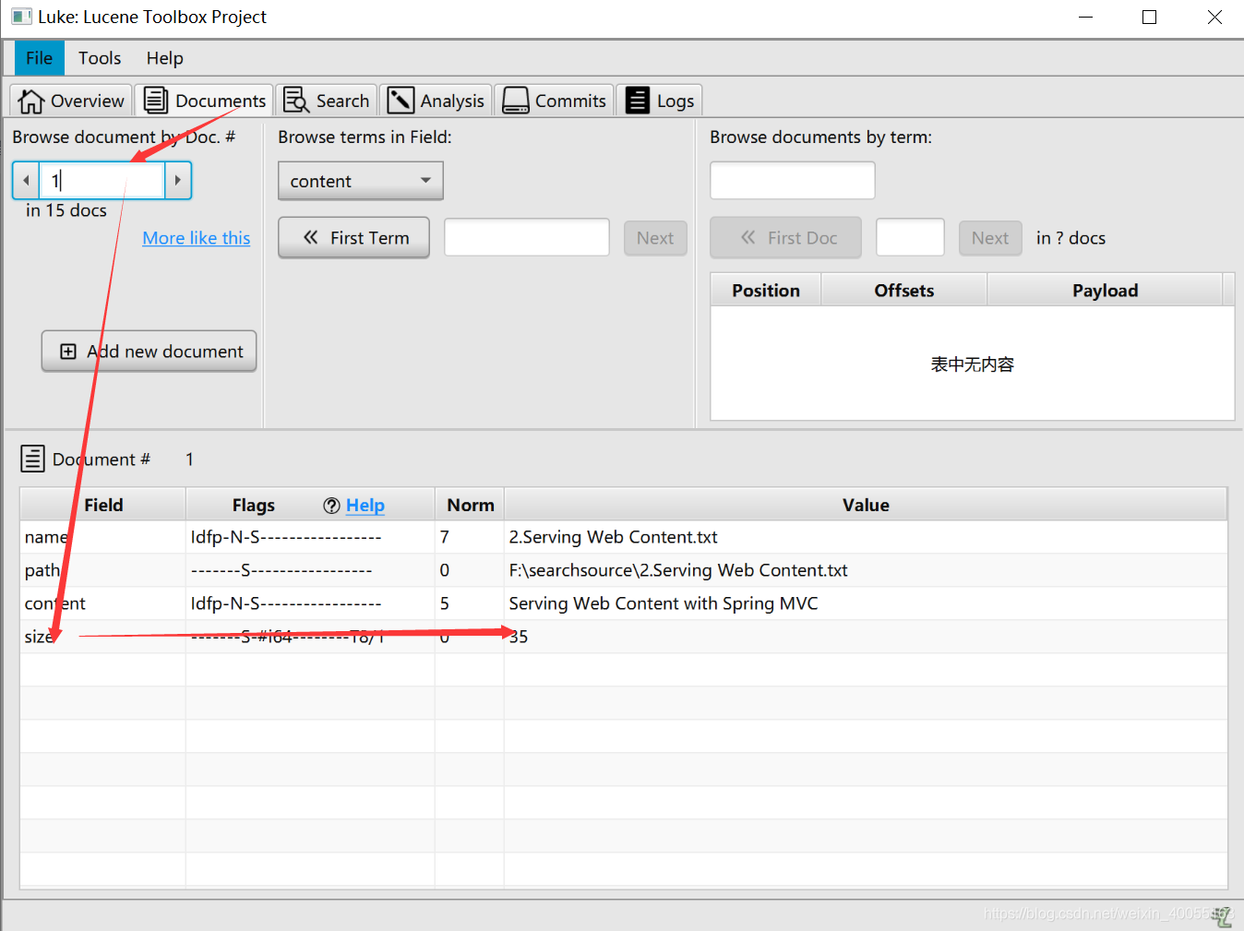Click in 15 docs label
The height and width of the screenshot is (931, 1244).
(x=66, y=210)
